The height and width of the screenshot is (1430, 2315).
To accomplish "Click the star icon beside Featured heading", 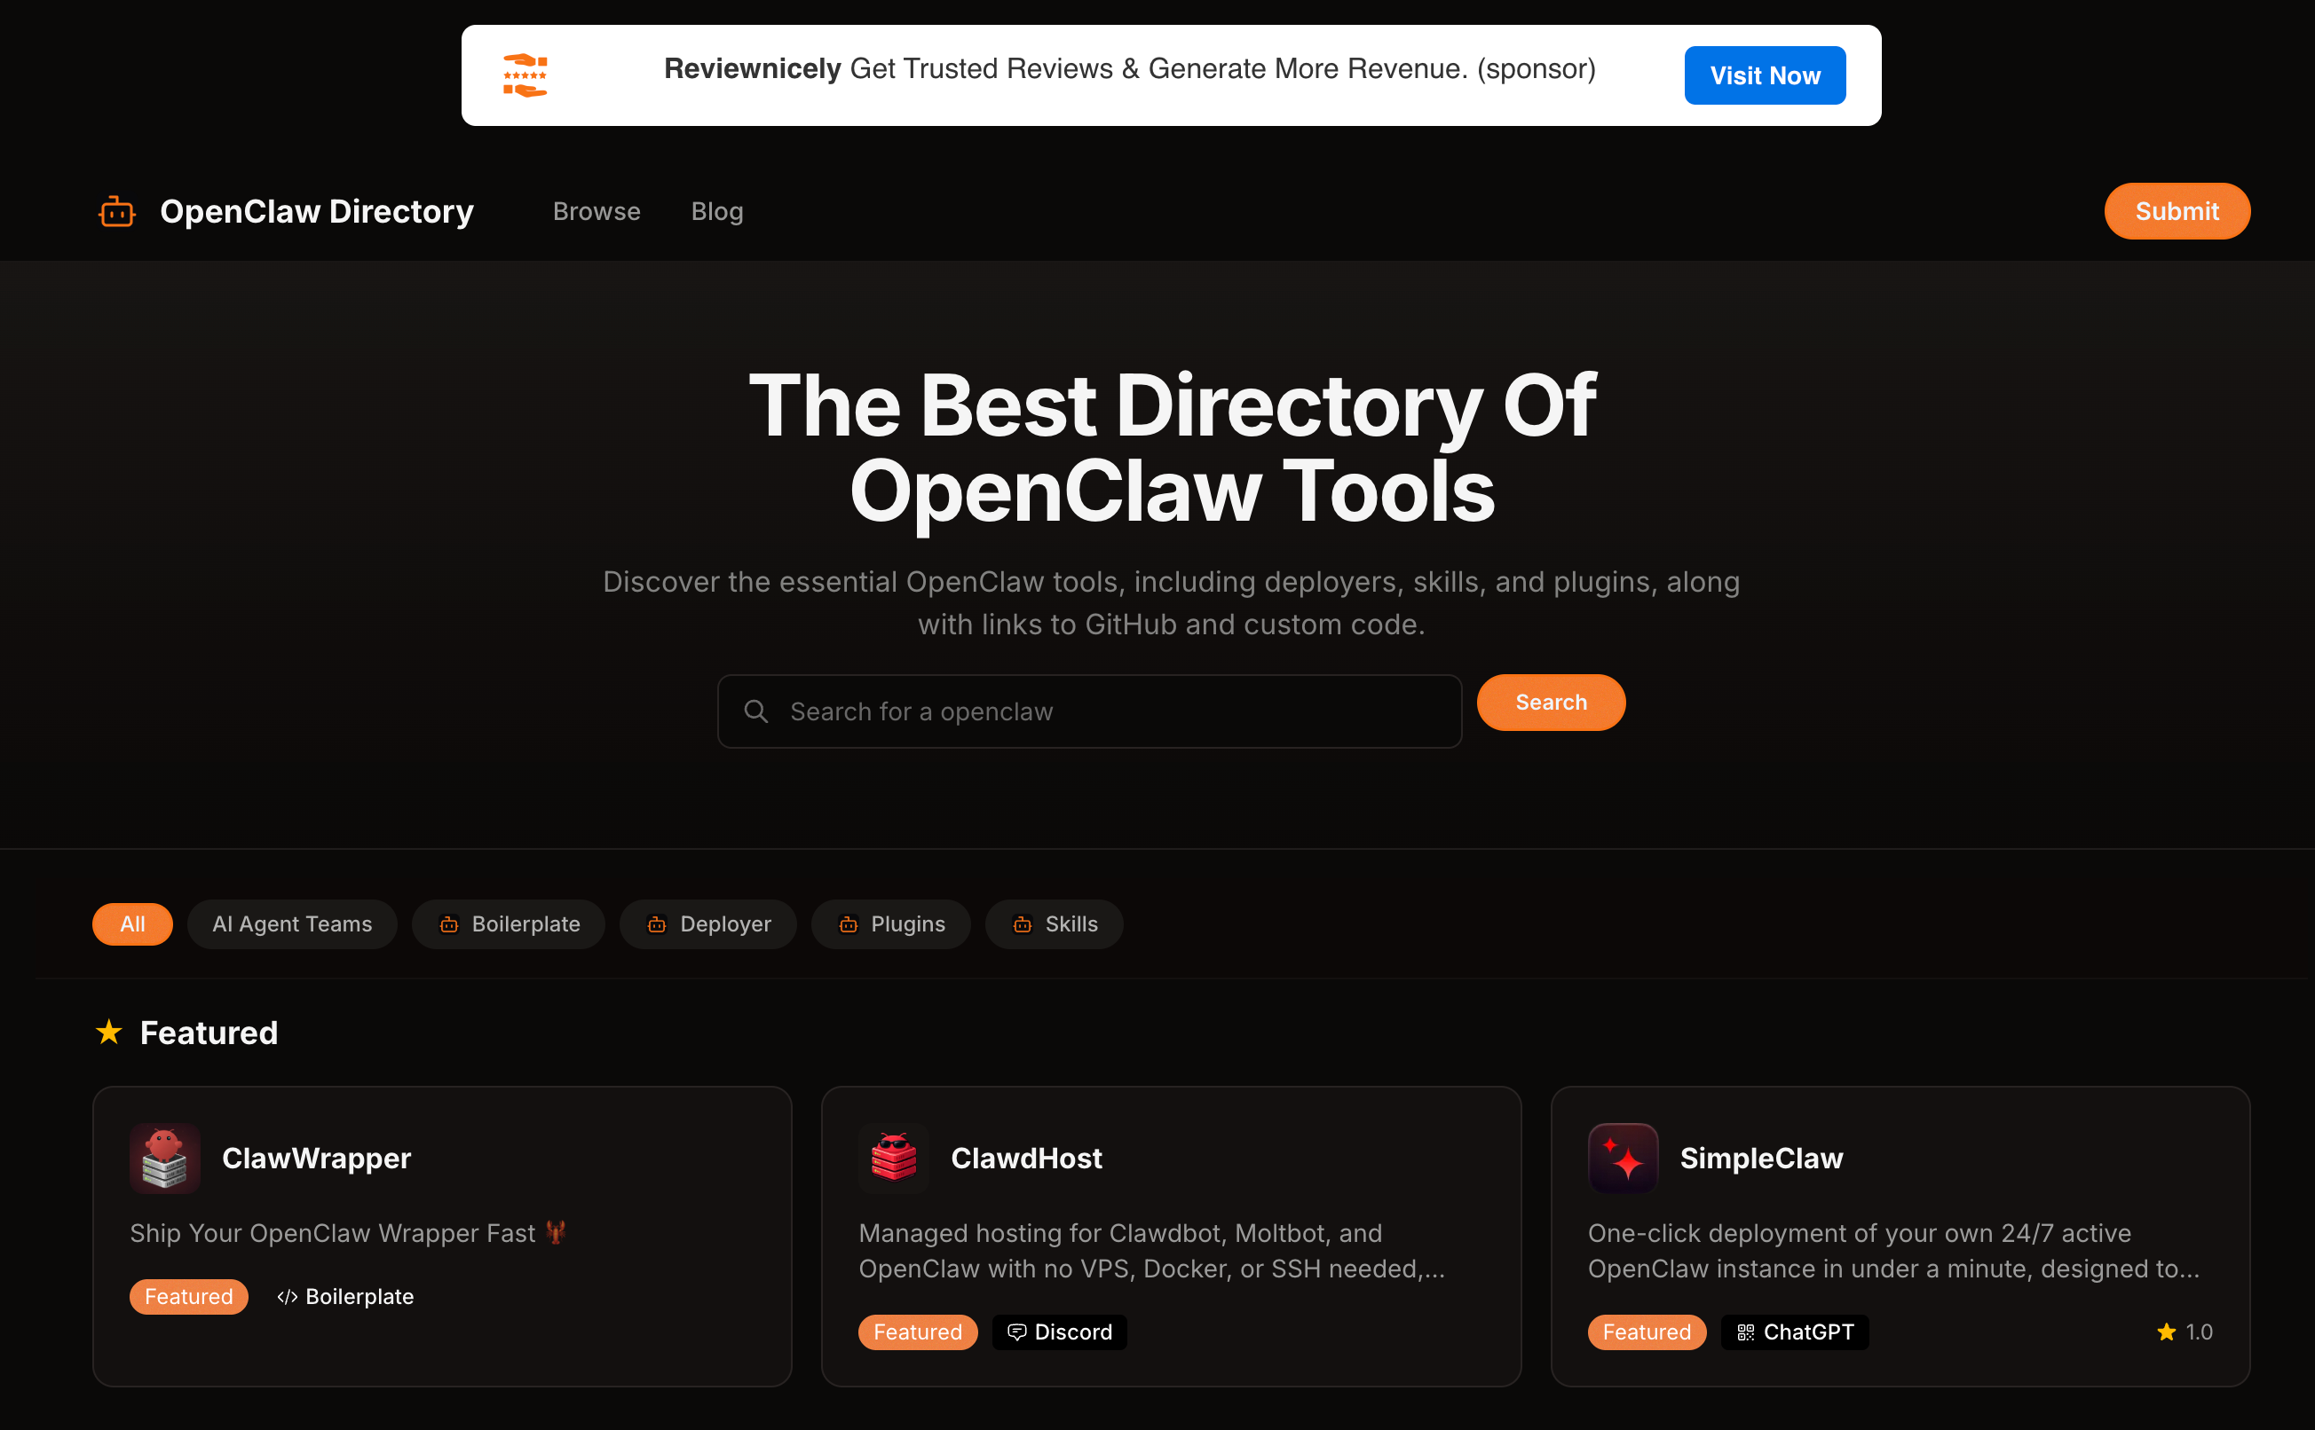I will 110,1032.
